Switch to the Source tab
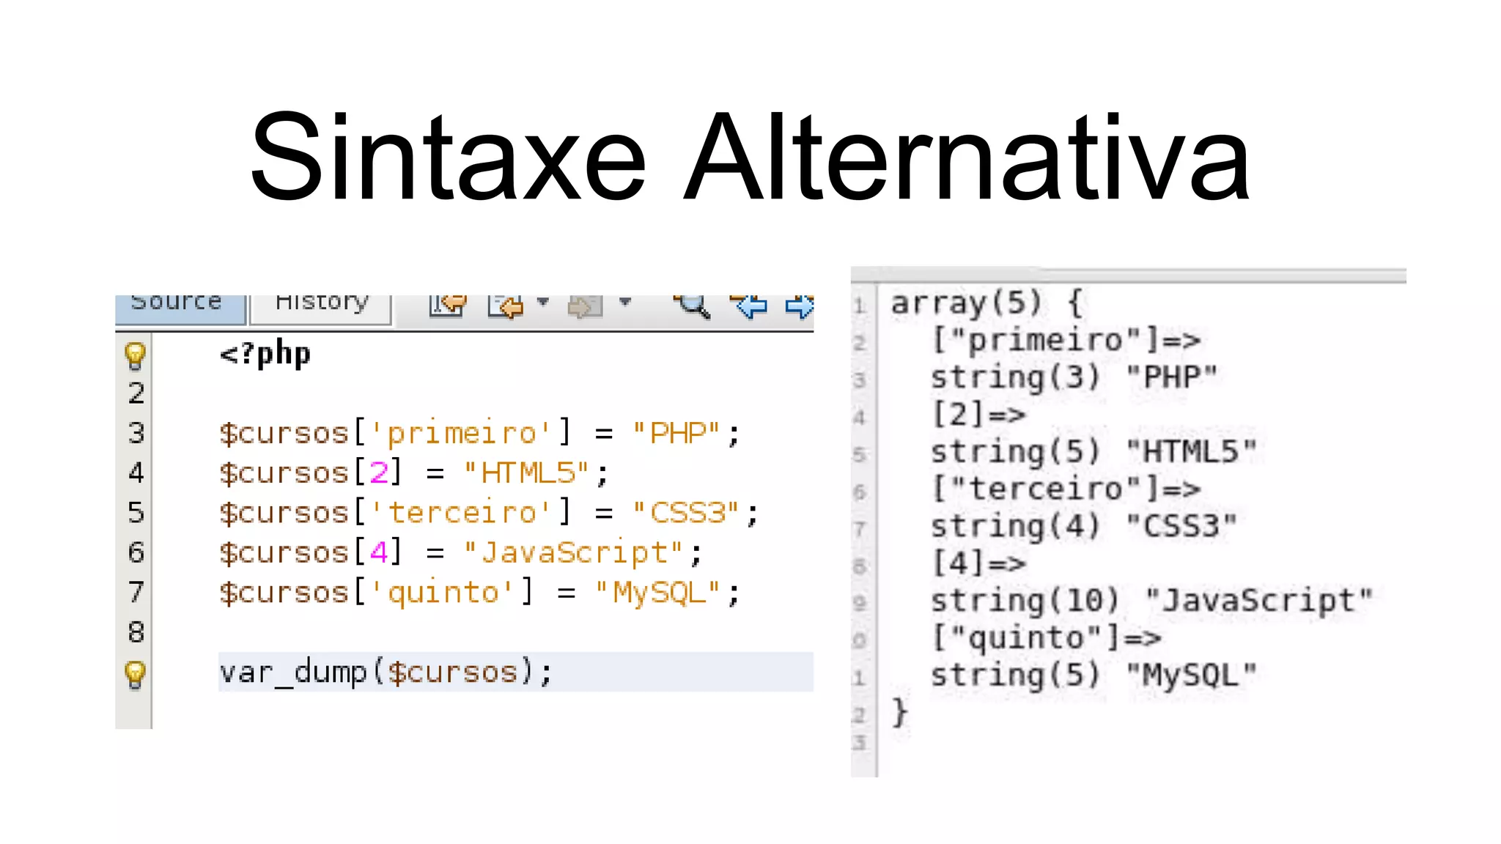1501x844 pixels. pyautogui.click(x=180, y=308)
